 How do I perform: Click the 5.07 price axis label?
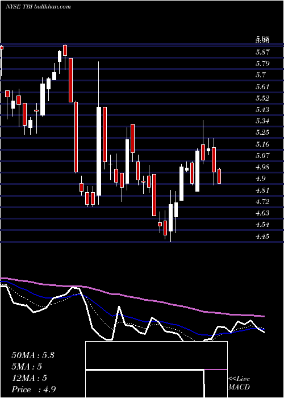click(262, 155)
